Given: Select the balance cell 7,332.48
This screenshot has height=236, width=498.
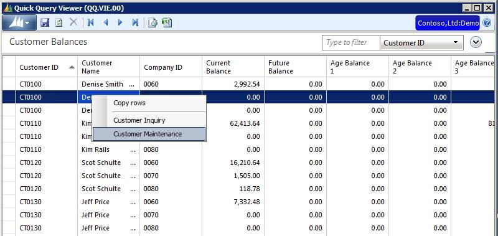Looking at the screenshot, I should pyautogui.click(x=233, y=202).
